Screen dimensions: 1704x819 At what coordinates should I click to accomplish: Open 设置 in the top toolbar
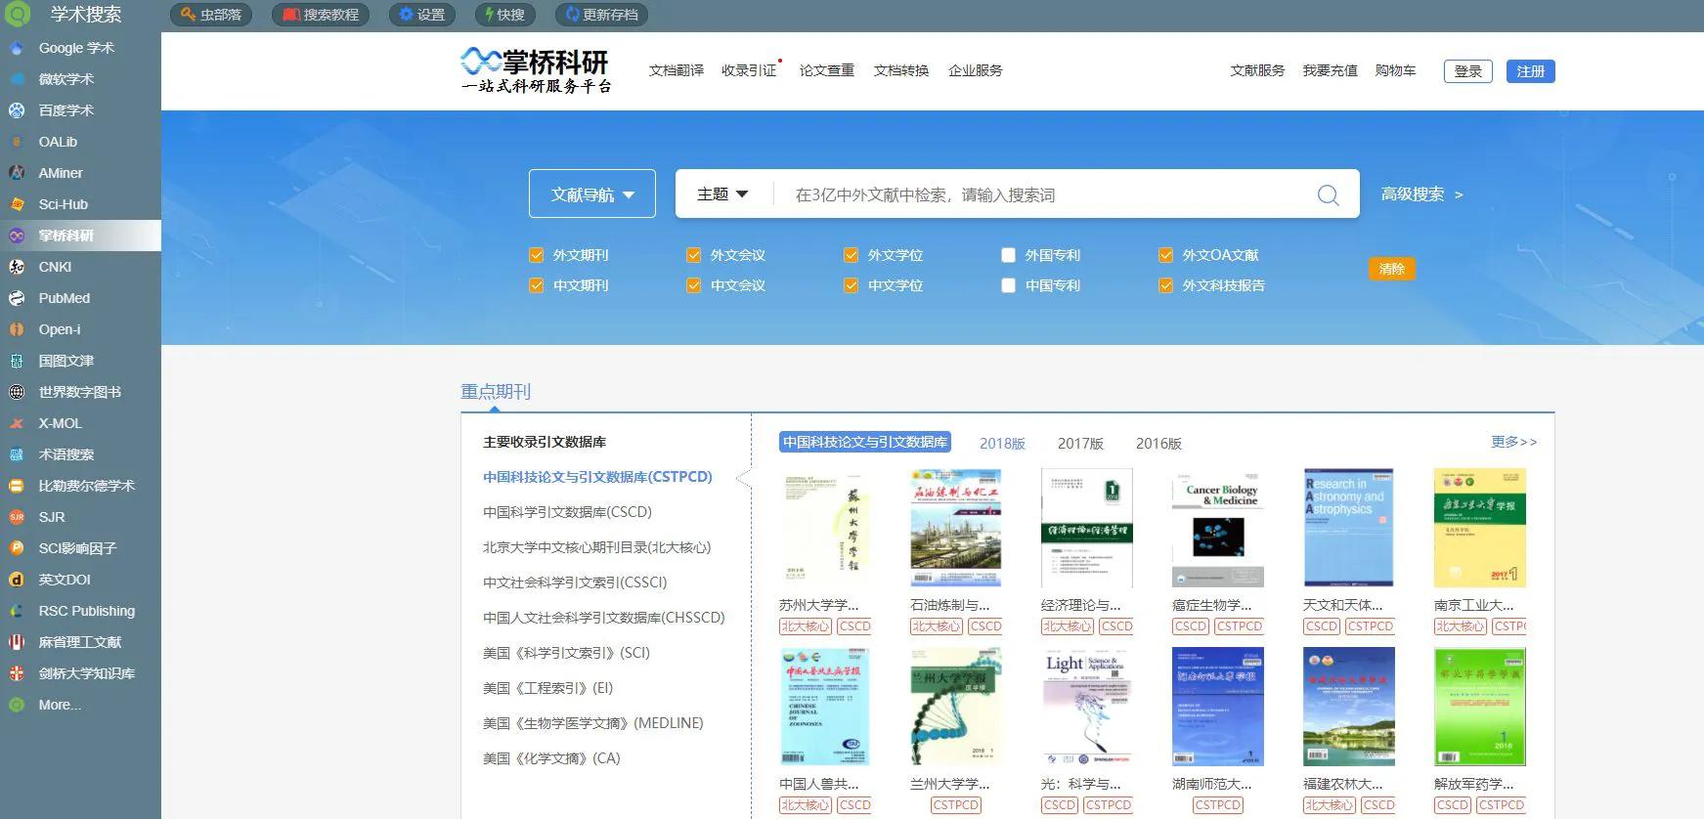[421, 15]
